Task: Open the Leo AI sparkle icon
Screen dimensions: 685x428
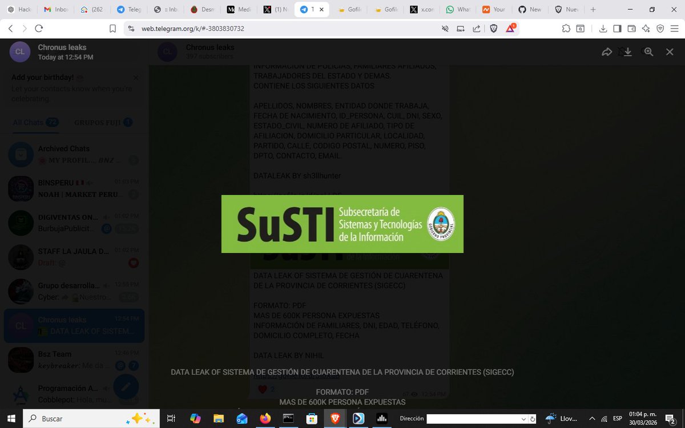Action: (646, 29)
